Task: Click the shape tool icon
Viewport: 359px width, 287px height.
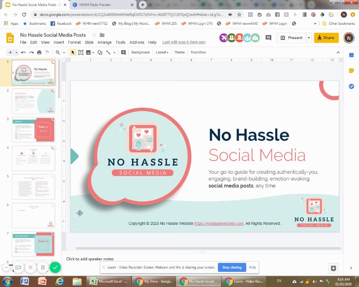Action: 100,52
